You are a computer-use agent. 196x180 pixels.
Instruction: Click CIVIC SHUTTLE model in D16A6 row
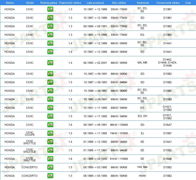pos(30,159)
